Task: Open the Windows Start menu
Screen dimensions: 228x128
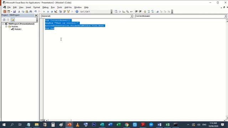Action: click(4, 125)
